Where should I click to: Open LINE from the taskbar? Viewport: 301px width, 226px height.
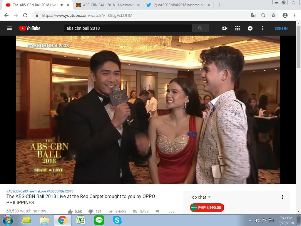click(x=99, y=220)
